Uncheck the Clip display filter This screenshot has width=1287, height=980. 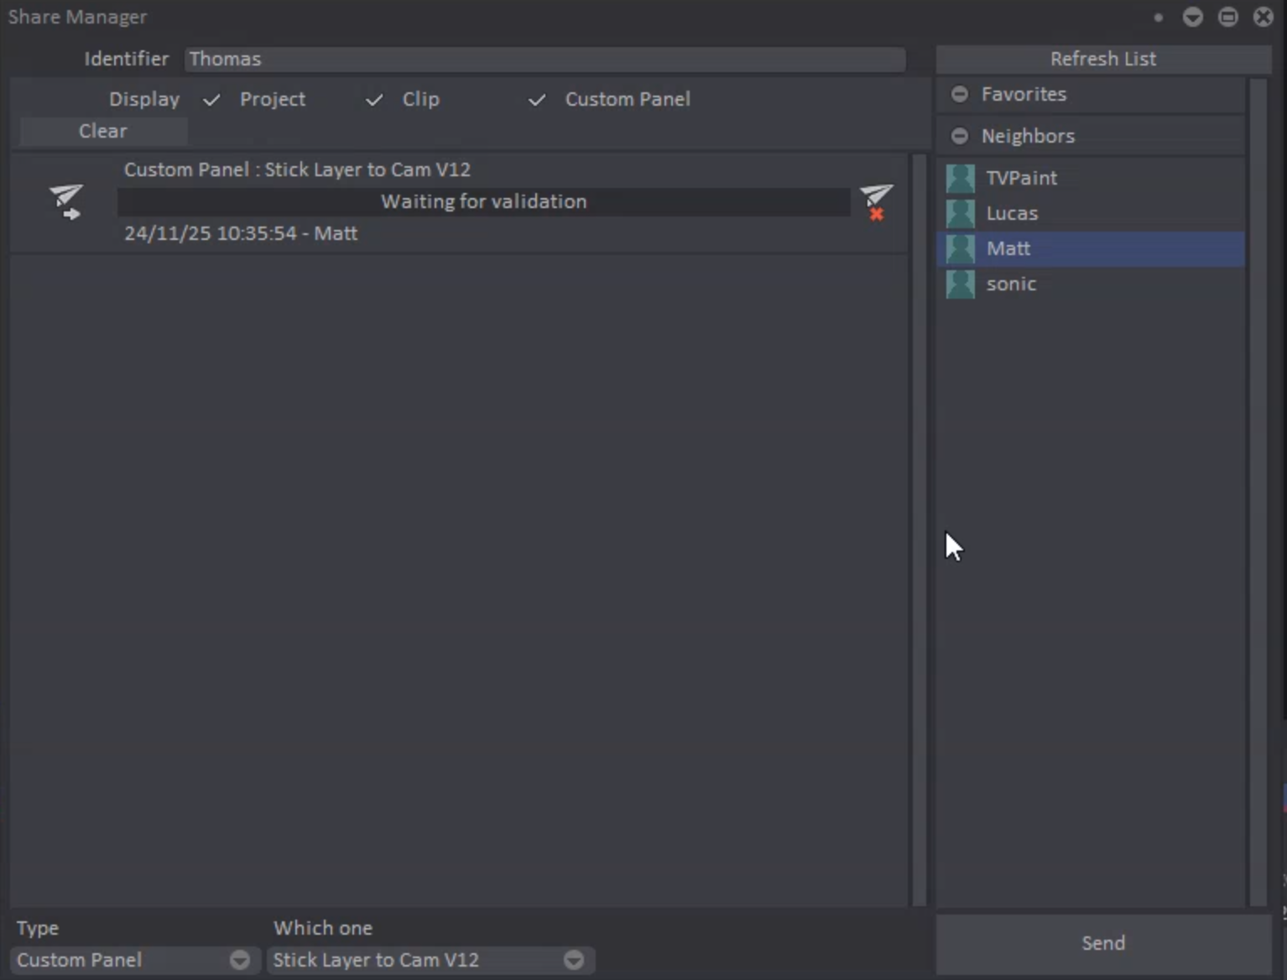click(374, 100)
